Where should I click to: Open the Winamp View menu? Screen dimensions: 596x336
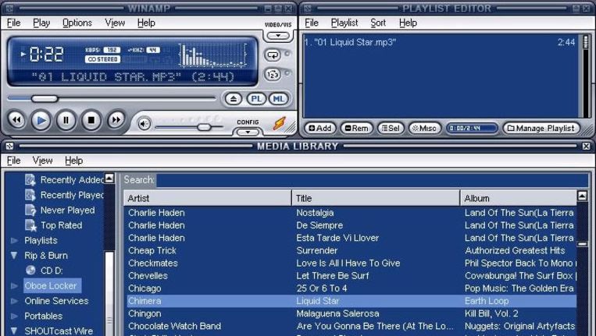point(115,23)
